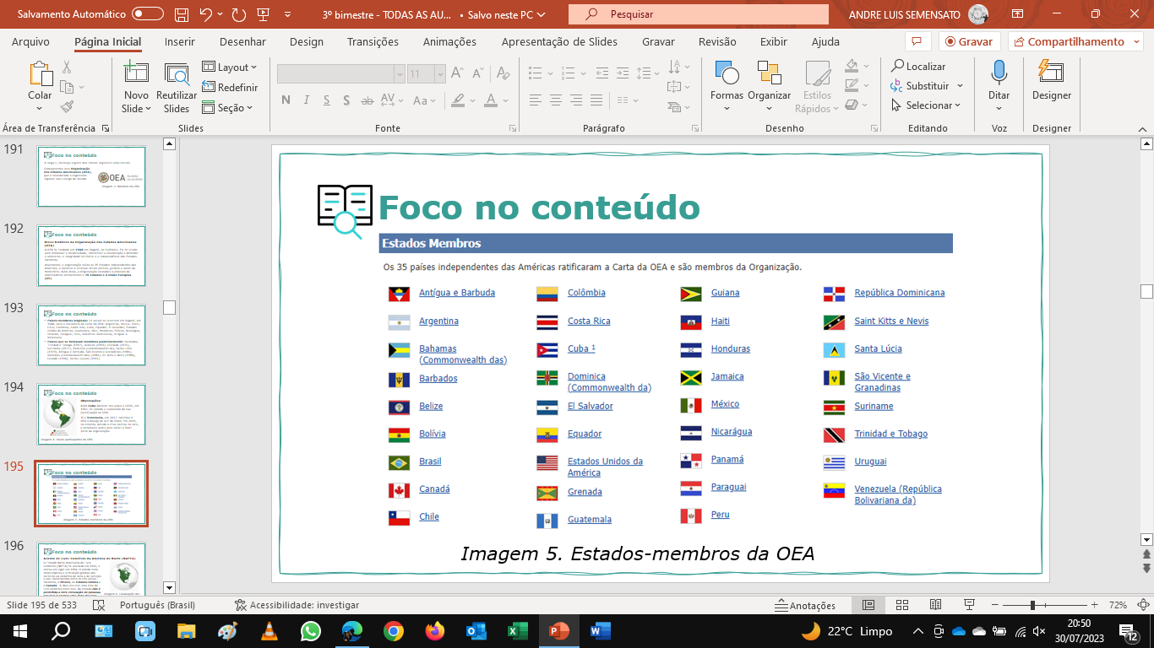
Task: Click the Format Painter brush icon
Action: coord(67,107)
